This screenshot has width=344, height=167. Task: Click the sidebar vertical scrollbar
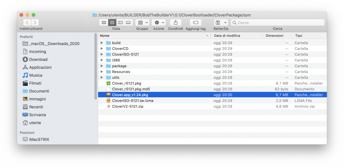click(95, 67)
